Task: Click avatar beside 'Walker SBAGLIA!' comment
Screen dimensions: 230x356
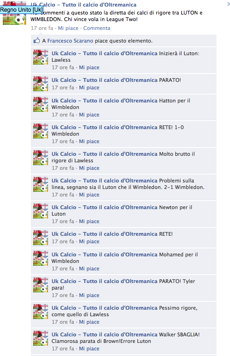Action: 41,338
